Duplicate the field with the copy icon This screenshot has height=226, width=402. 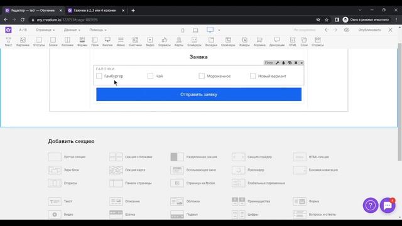point(290,63)
